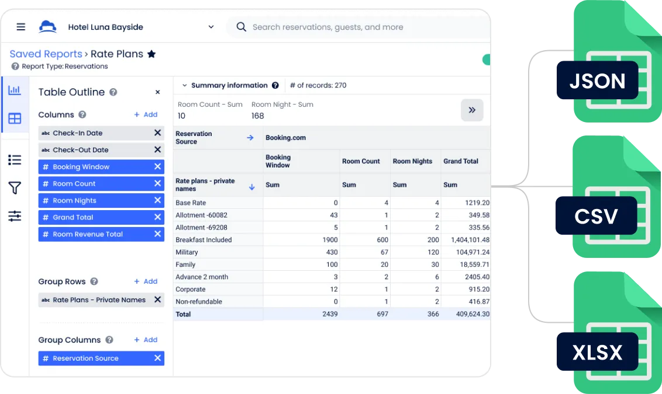Click Group Columns help icon
The height and width of the screenshot is (394, 662).
click(x=109, y=340)
